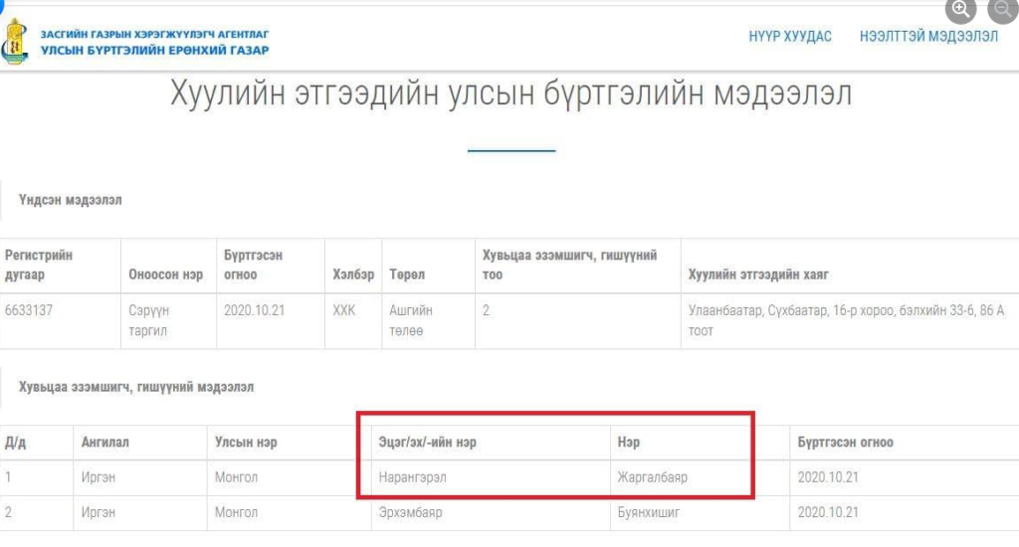This screenshot has width=1019, height=547.
Task: Click the page heading Хуулийн этгээдийн улсын бүртгэлийн мэдээлэл
Action: click(x=510, y=94)
